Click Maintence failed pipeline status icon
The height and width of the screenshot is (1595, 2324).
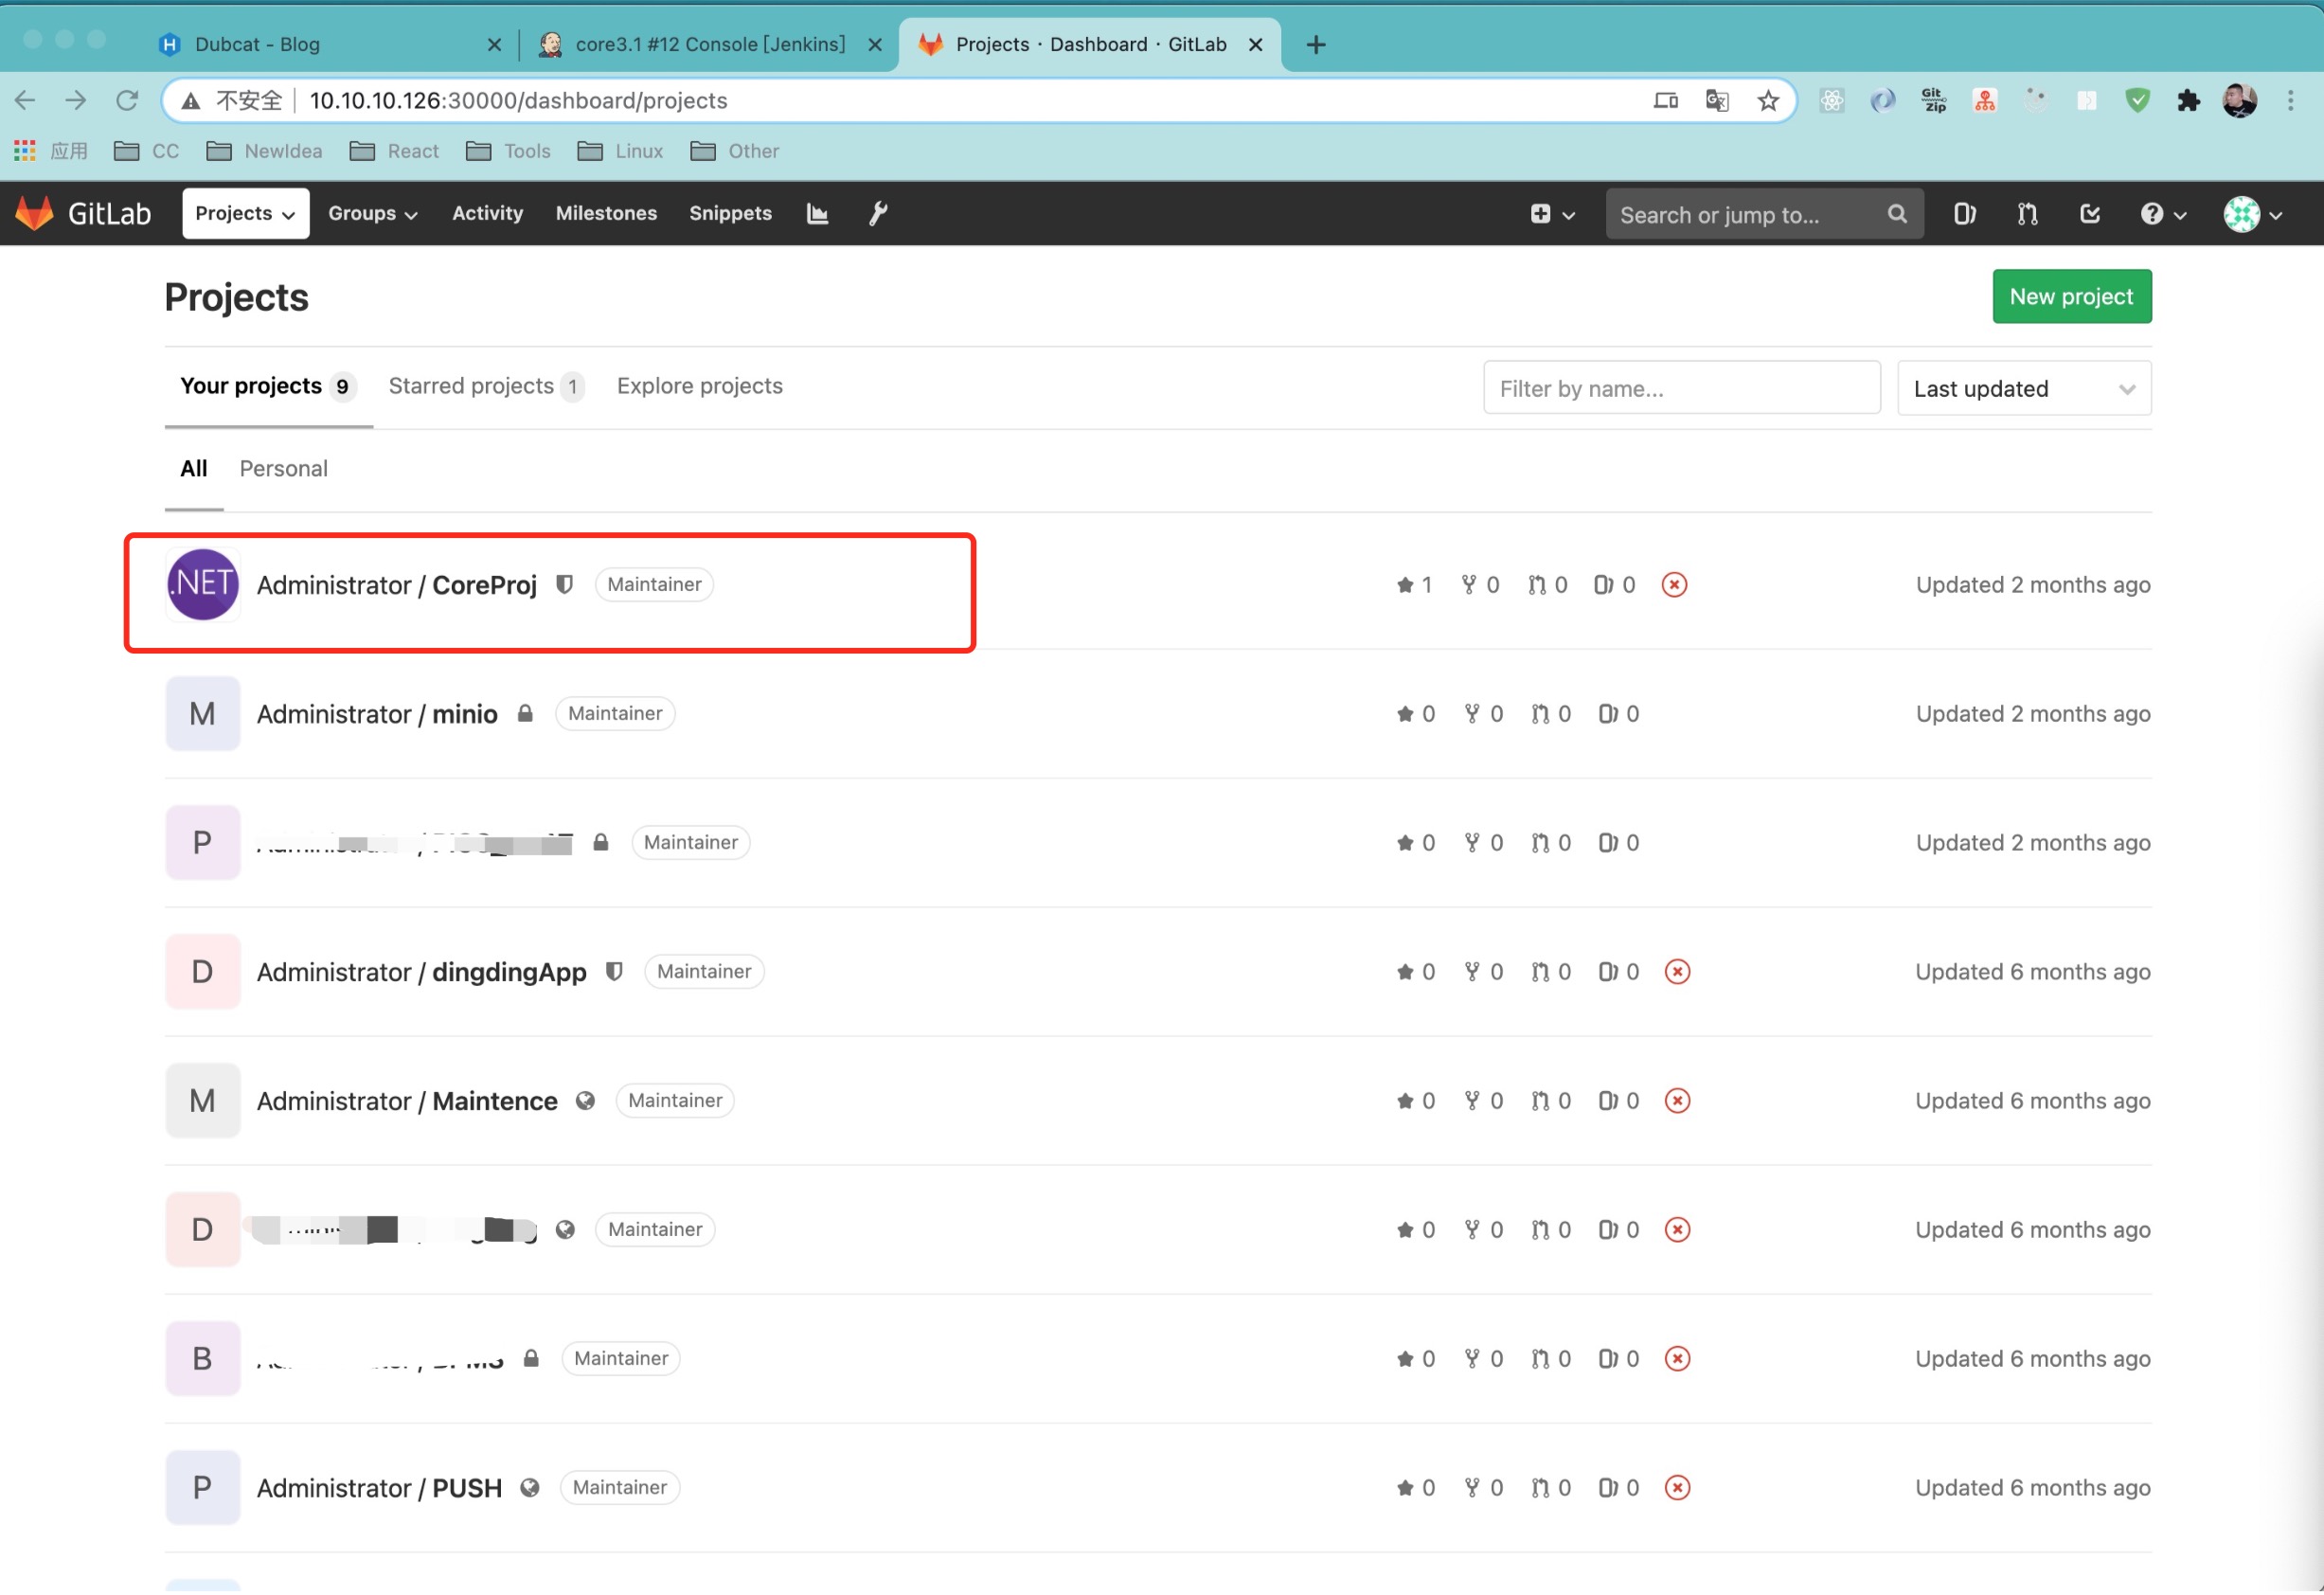click(1677, 1101)
